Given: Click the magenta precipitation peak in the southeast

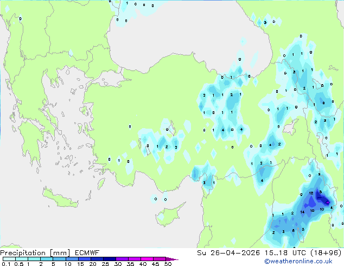Looking at the screenshot, I should pyautogui.click(x=327, y=201).
